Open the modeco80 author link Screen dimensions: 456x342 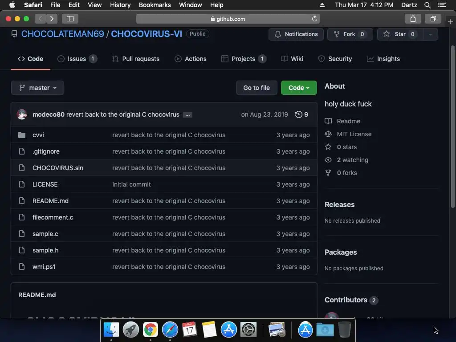[48, 114]
